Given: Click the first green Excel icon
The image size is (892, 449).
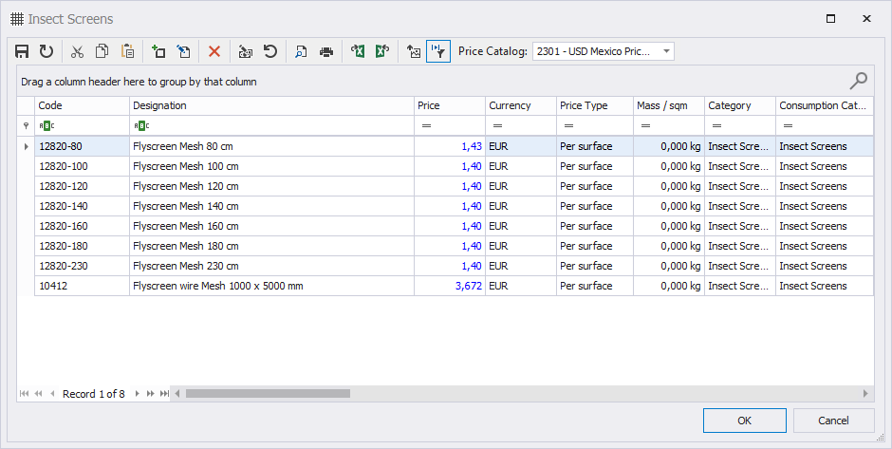Looking at the screenshot, I should click(x=358, y=52).
